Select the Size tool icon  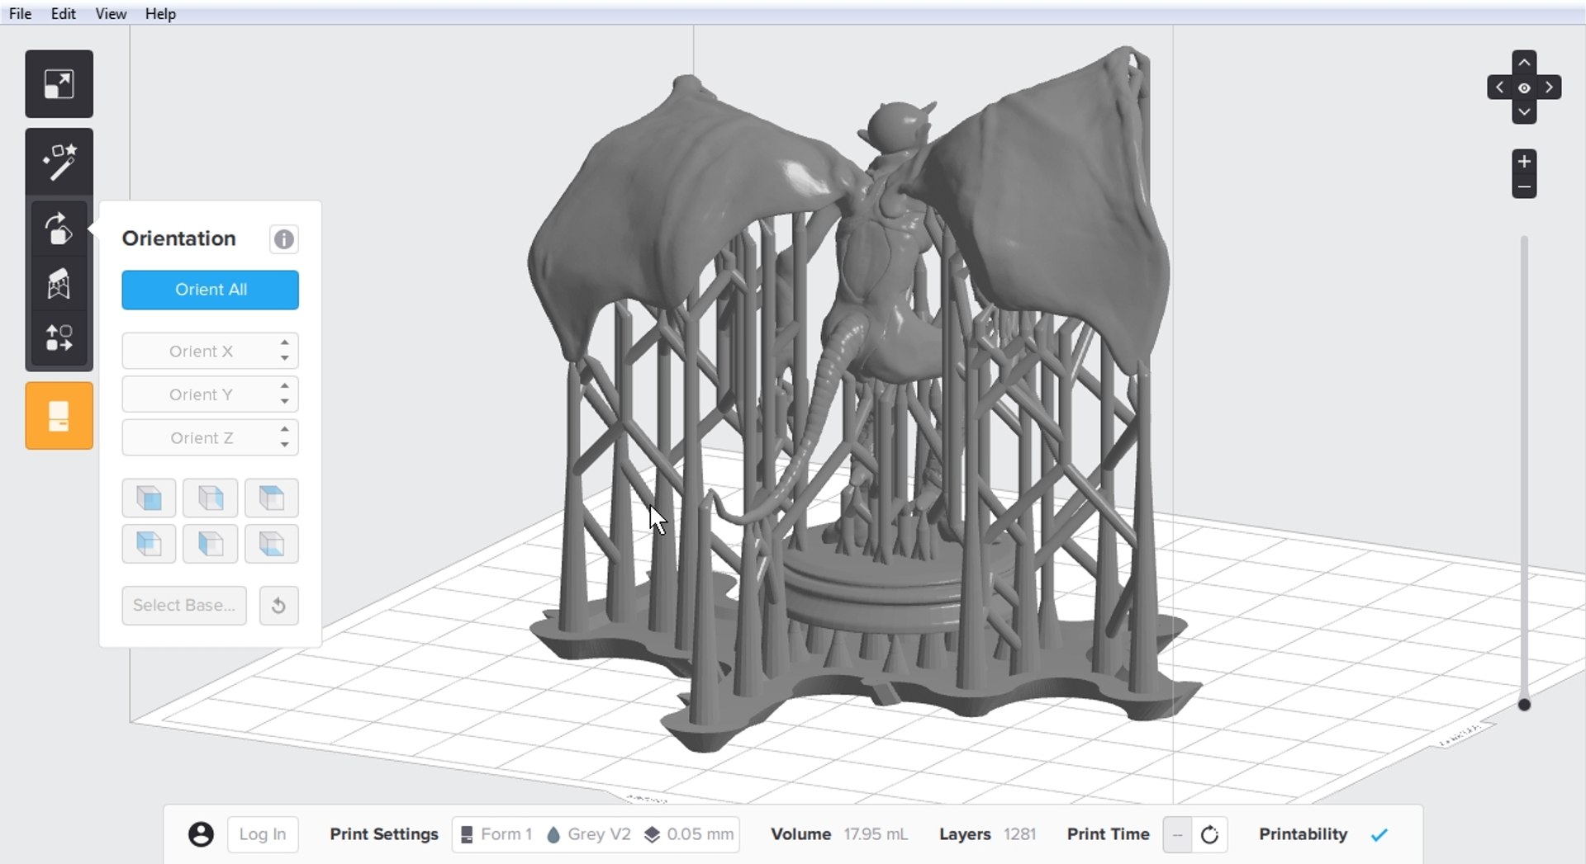[59, 84]
